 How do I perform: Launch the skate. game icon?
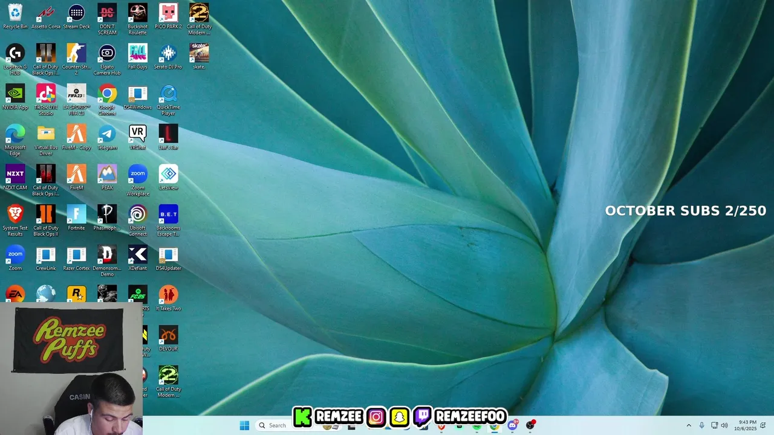pos(199,57)
